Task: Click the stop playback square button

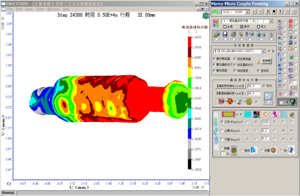Action: (274, 11)
